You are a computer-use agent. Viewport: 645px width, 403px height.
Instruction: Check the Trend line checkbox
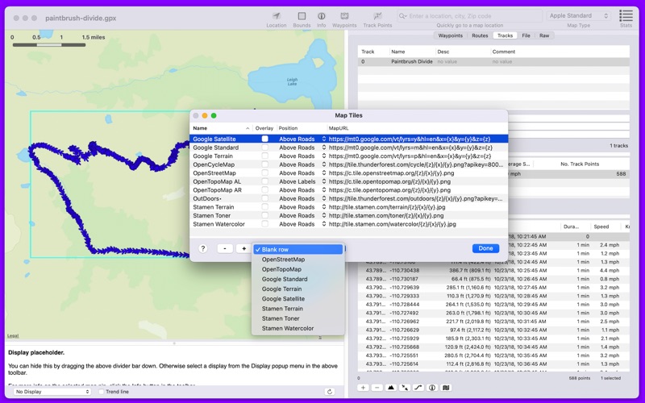102,392
